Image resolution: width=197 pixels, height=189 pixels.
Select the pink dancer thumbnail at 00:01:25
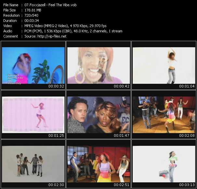(x=33, y=115)
